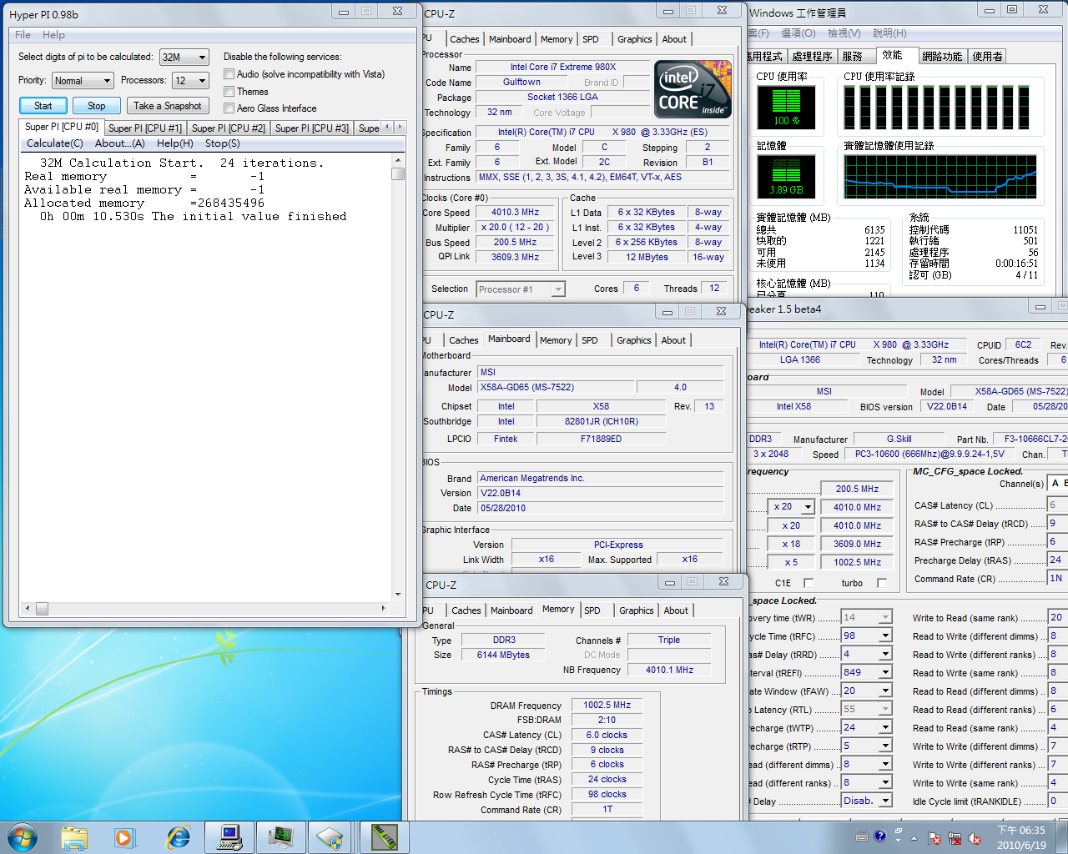Switch to Super PI [CPU #3] tab
The image size is (1068, 854).
[x=312, y=128]
